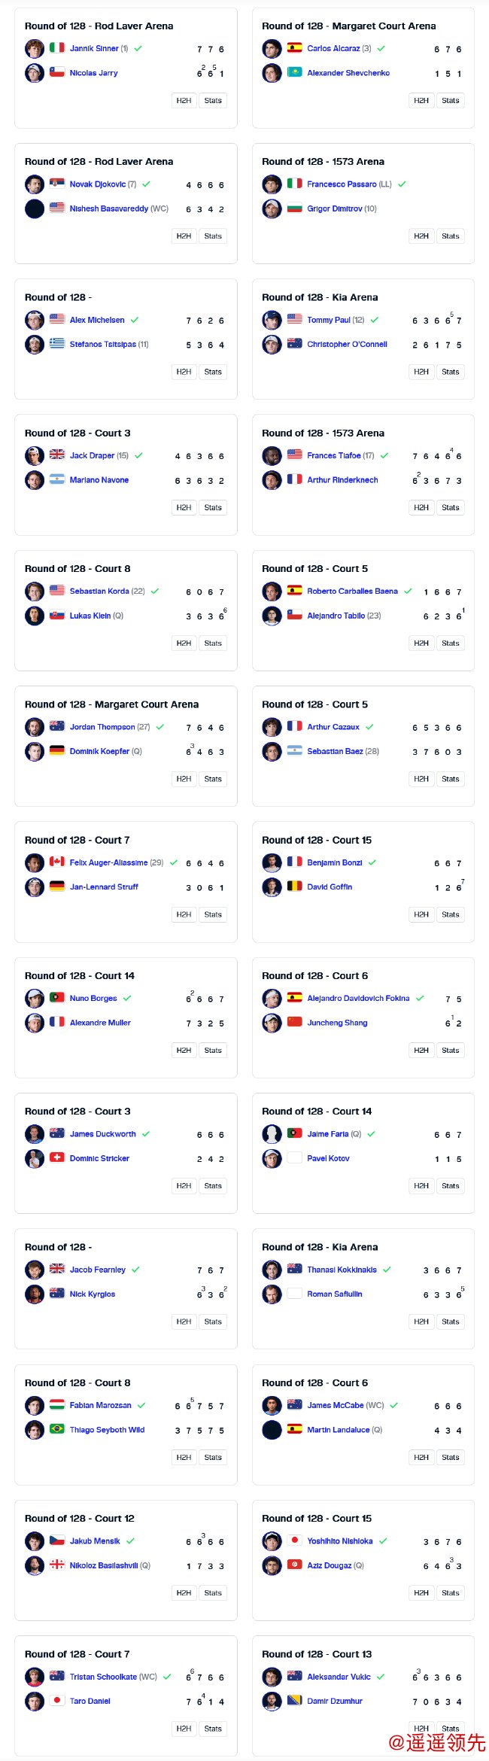The image size is (489, 1761).
Task: Click Carlos Alcaraz's profile photo
Action: [x=272, y=49]
